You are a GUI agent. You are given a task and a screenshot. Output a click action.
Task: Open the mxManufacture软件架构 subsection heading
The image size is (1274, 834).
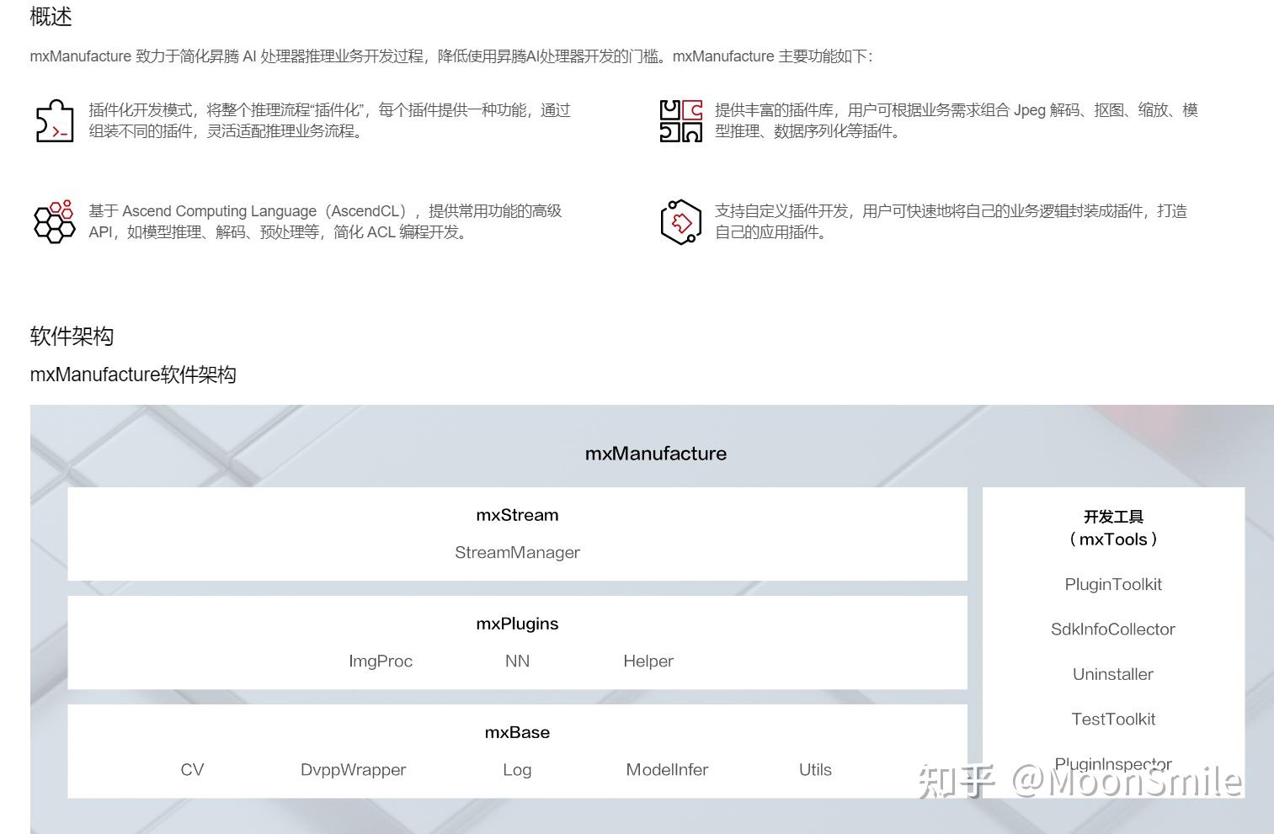click(133, 374)
